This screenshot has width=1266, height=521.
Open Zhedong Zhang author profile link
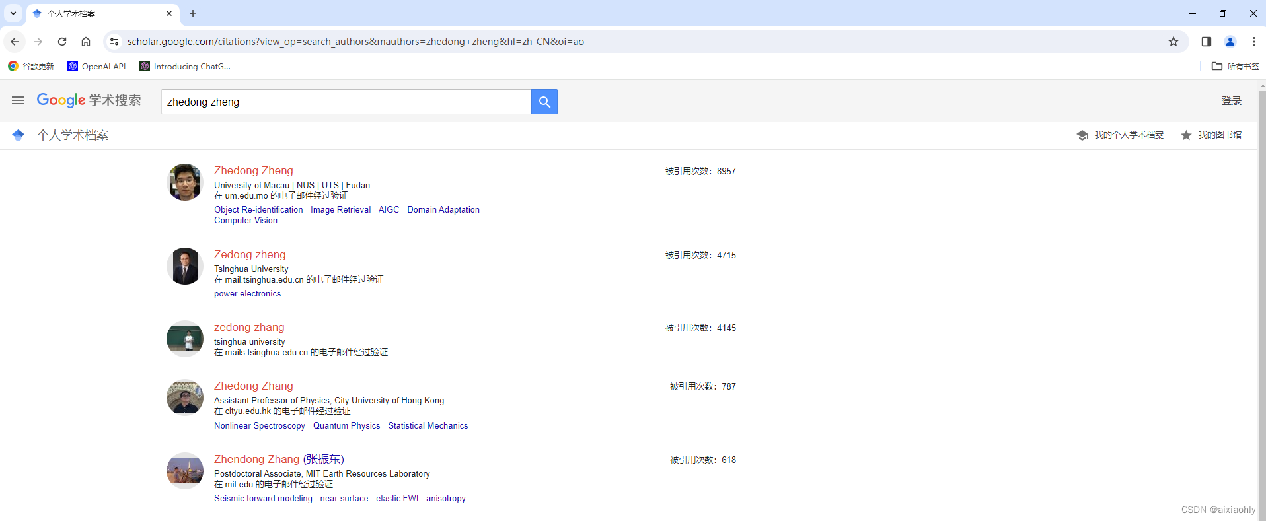tap(254, 386)
